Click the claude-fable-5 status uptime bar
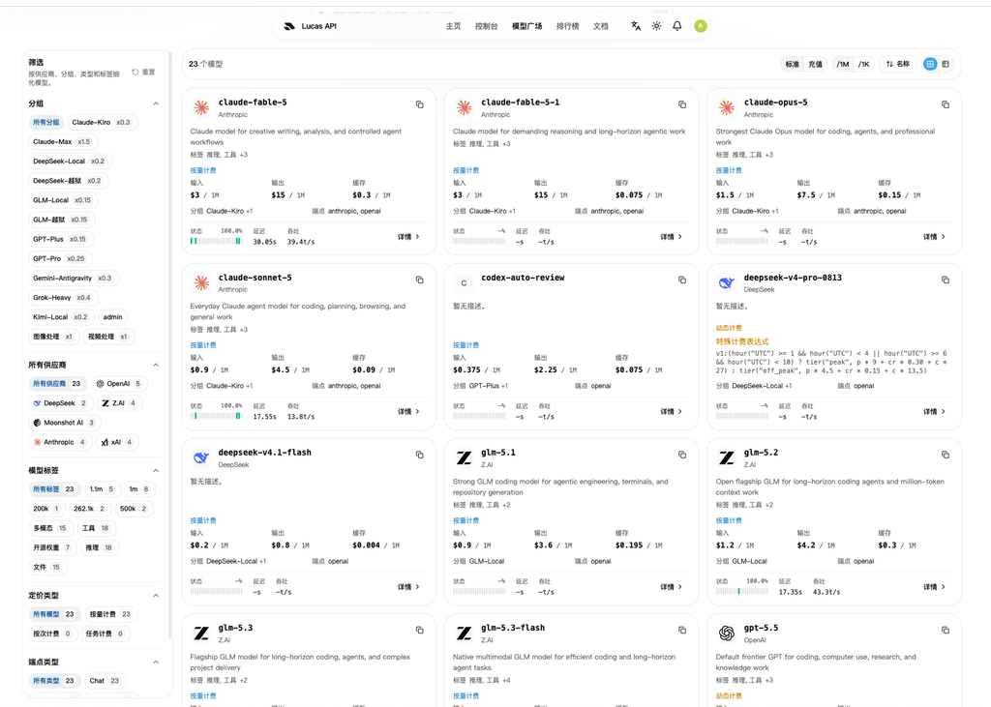991x707 pixels. click(216, 242)
